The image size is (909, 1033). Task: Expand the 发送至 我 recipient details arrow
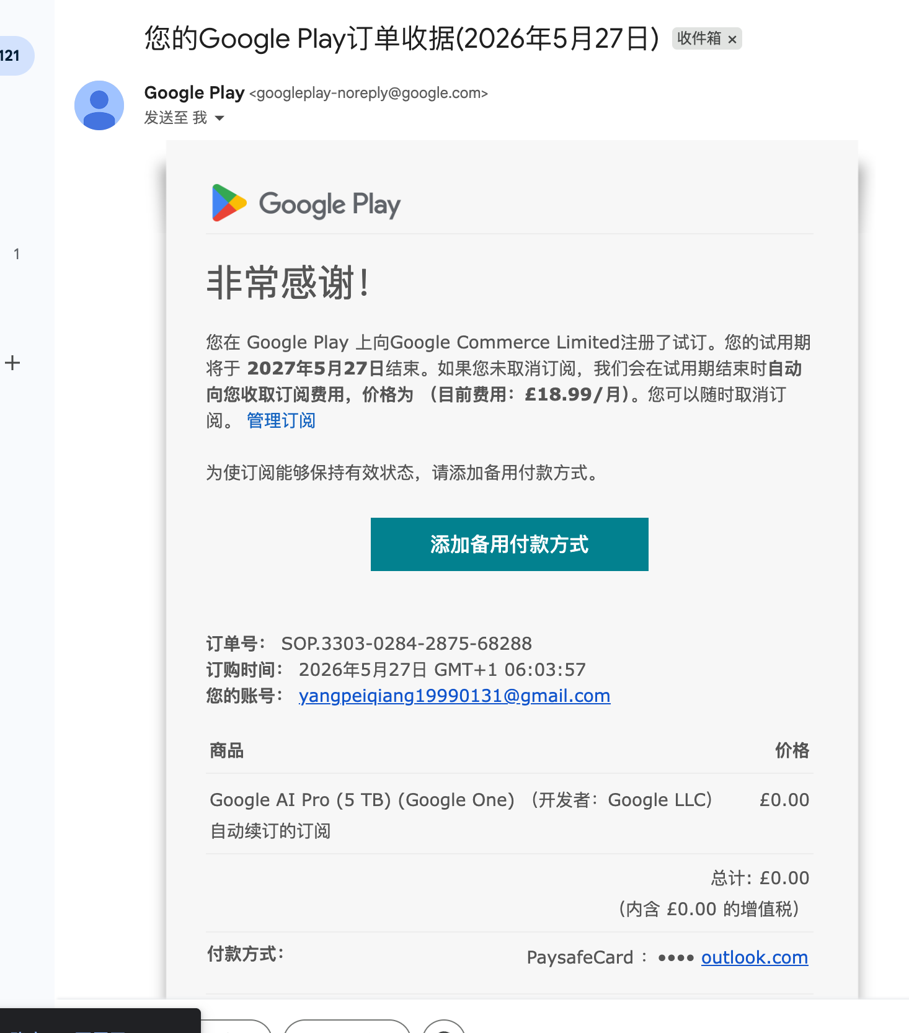click(x=219, y=118)
